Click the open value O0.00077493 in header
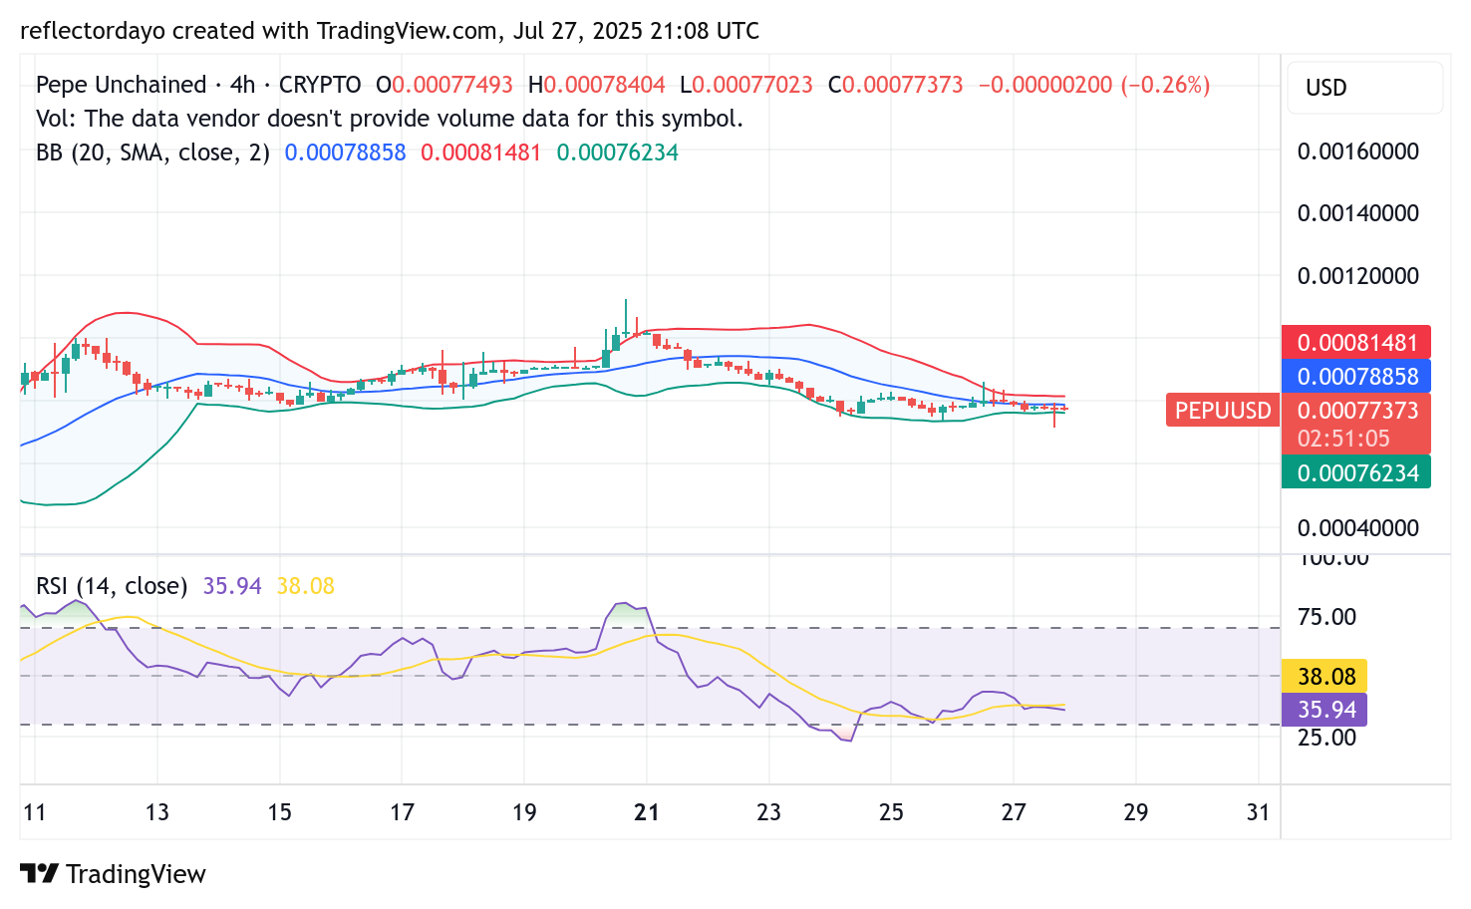Viewport: 1471px width, 909px height. (x=444, y=85)
